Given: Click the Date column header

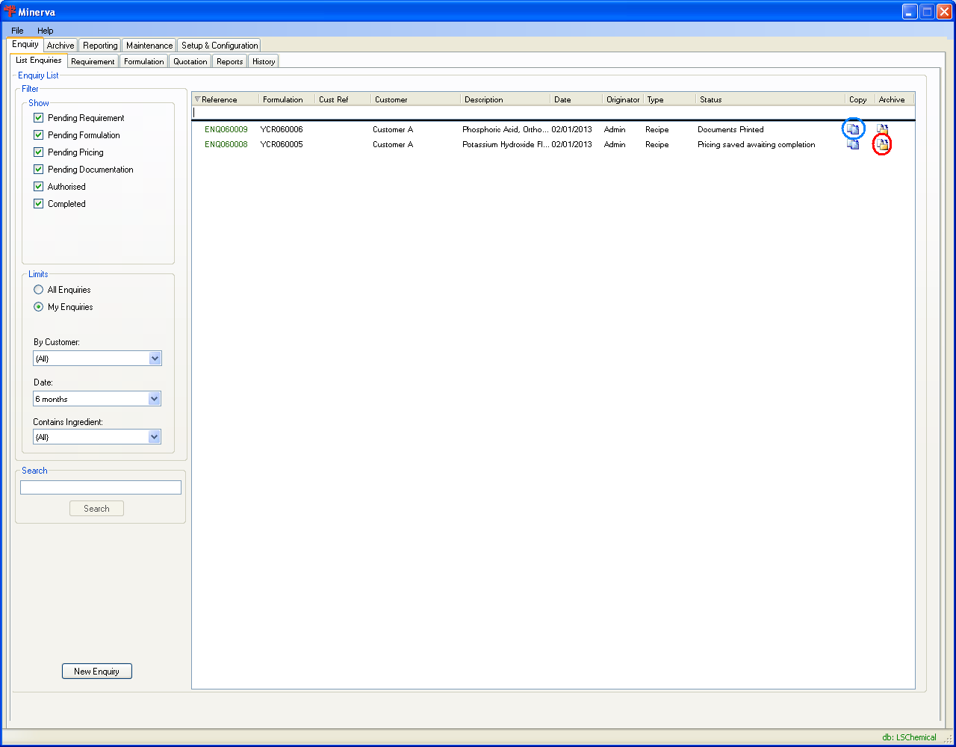Looking at the screenshot, I should 577,99.
